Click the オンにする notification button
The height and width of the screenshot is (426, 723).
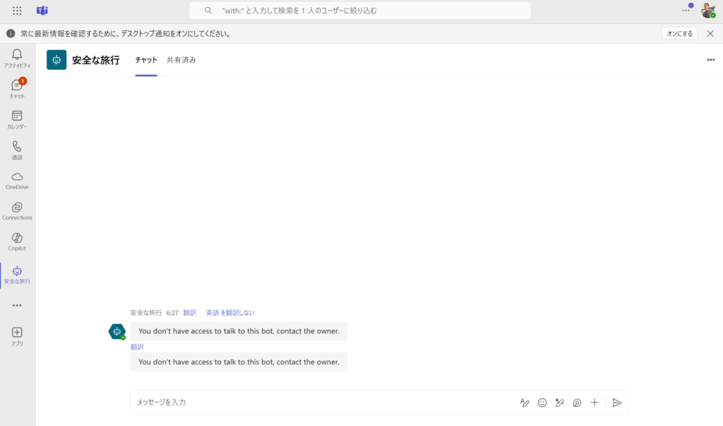point(679,33)
